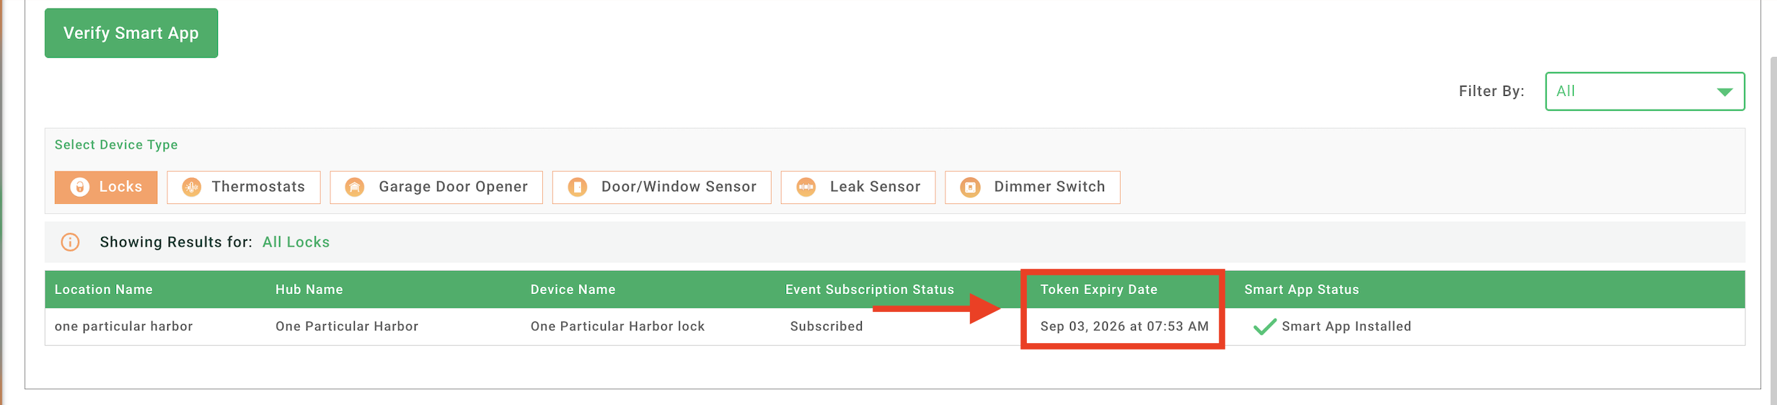Select the One Particular Harbor lock device cell
This screenshot has width=1777, height=405.
[x=617, y=326]
